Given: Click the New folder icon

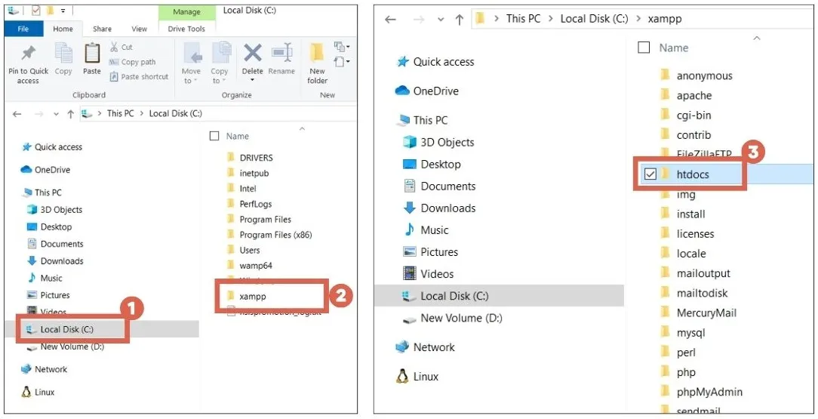Looking at the screenshot, I should [317, 53].
